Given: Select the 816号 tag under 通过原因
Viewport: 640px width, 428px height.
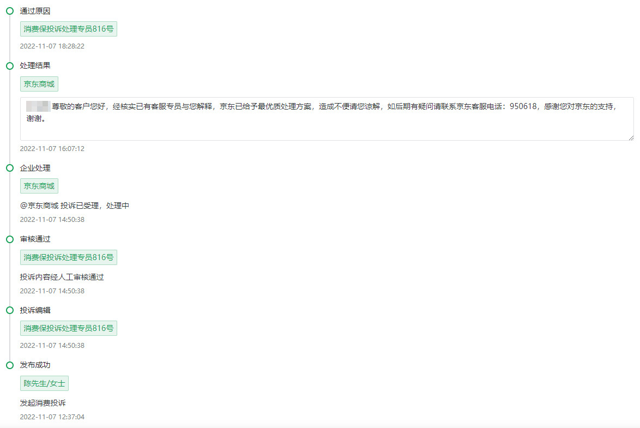Looking at the screenshot, I should pyautogui.click(x=69, y=29).
